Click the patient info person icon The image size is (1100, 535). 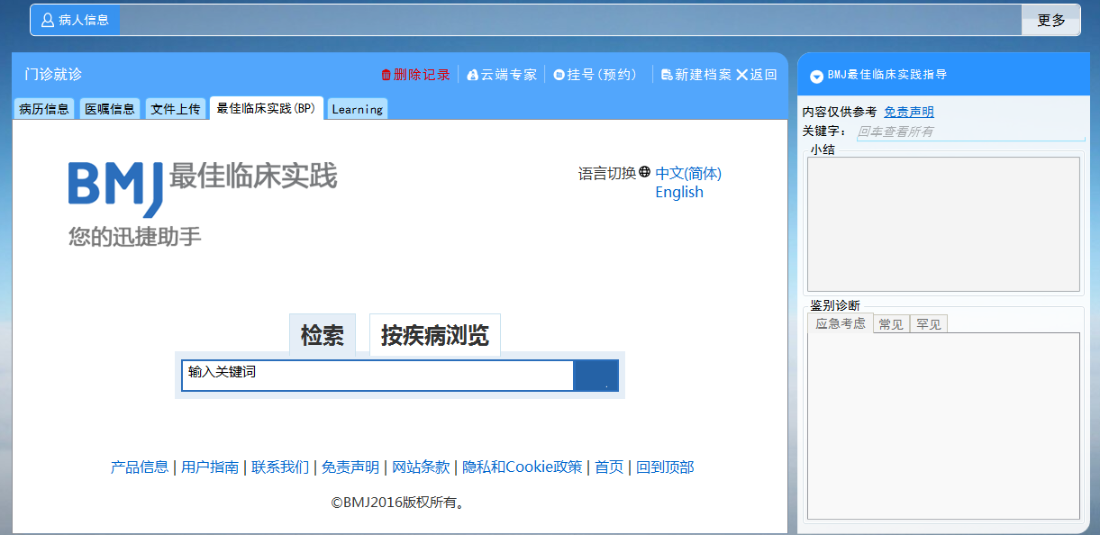pos(48,20)
